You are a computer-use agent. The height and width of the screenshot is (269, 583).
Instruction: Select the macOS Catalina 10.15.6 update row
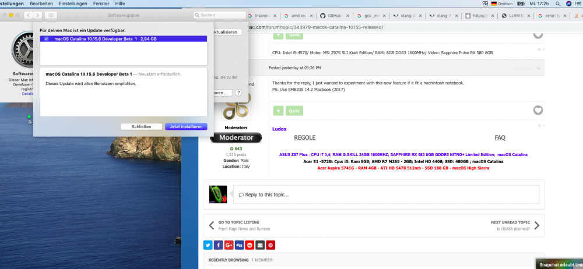tap(124, 38)
